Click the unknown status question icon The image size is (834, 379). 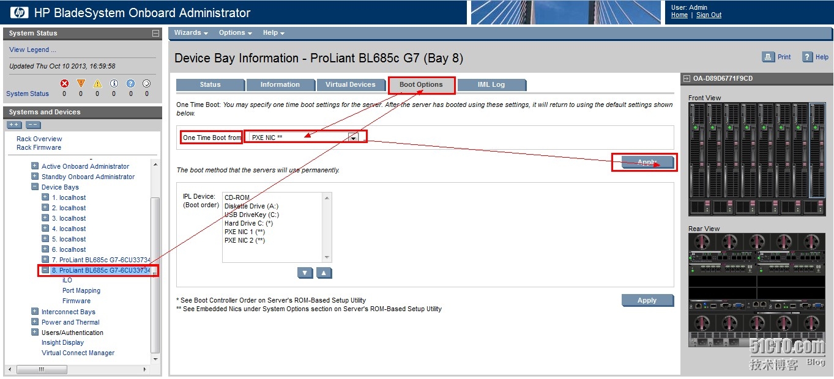pos(130,83)
